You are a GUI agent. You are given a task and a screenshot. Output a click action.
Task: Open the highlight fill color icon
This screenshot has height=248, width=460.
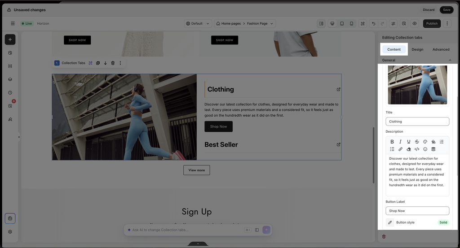(x=433, y=142)
